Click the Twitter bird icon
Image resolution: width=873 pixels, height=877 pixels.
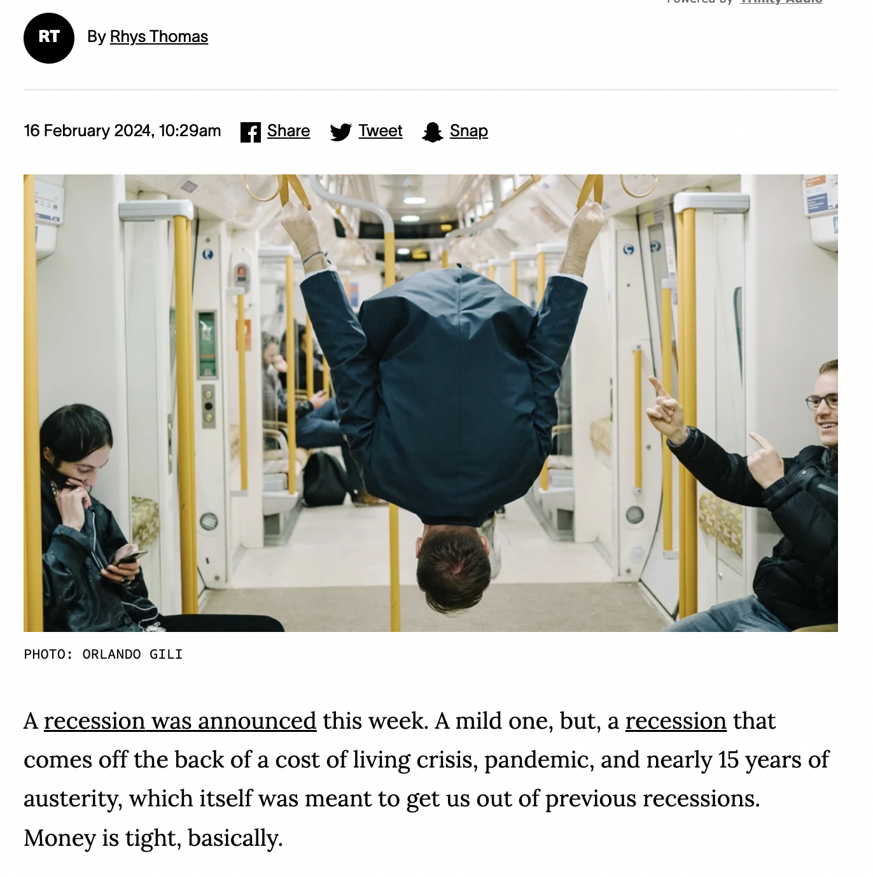(340, 132)
